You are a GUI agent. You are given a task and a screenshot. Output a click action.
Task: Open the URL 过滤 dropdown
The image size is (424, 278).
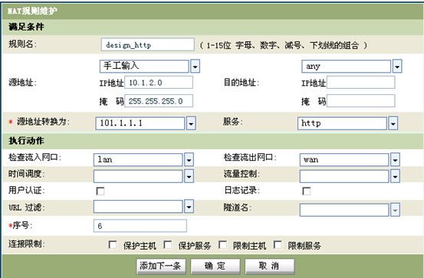click(143, 207)
